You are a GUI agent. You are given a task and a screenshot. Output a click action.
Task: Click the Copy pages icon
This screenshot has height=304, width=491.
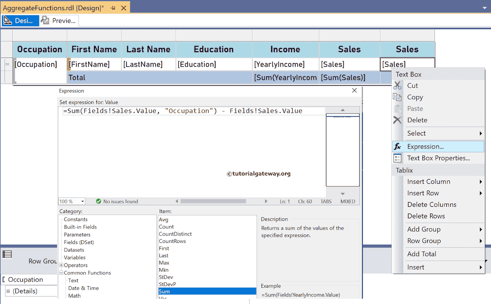pyautogui.click(x=397, y=97)
